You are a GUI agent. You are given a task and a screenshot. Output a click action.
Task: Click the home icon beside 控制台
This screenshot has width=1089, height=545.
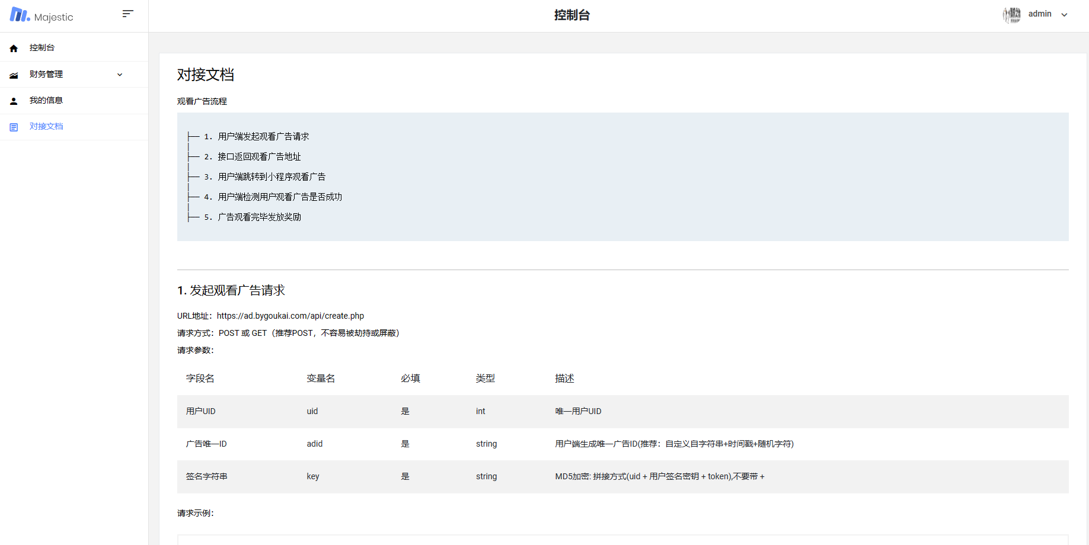tap(14, 49)
